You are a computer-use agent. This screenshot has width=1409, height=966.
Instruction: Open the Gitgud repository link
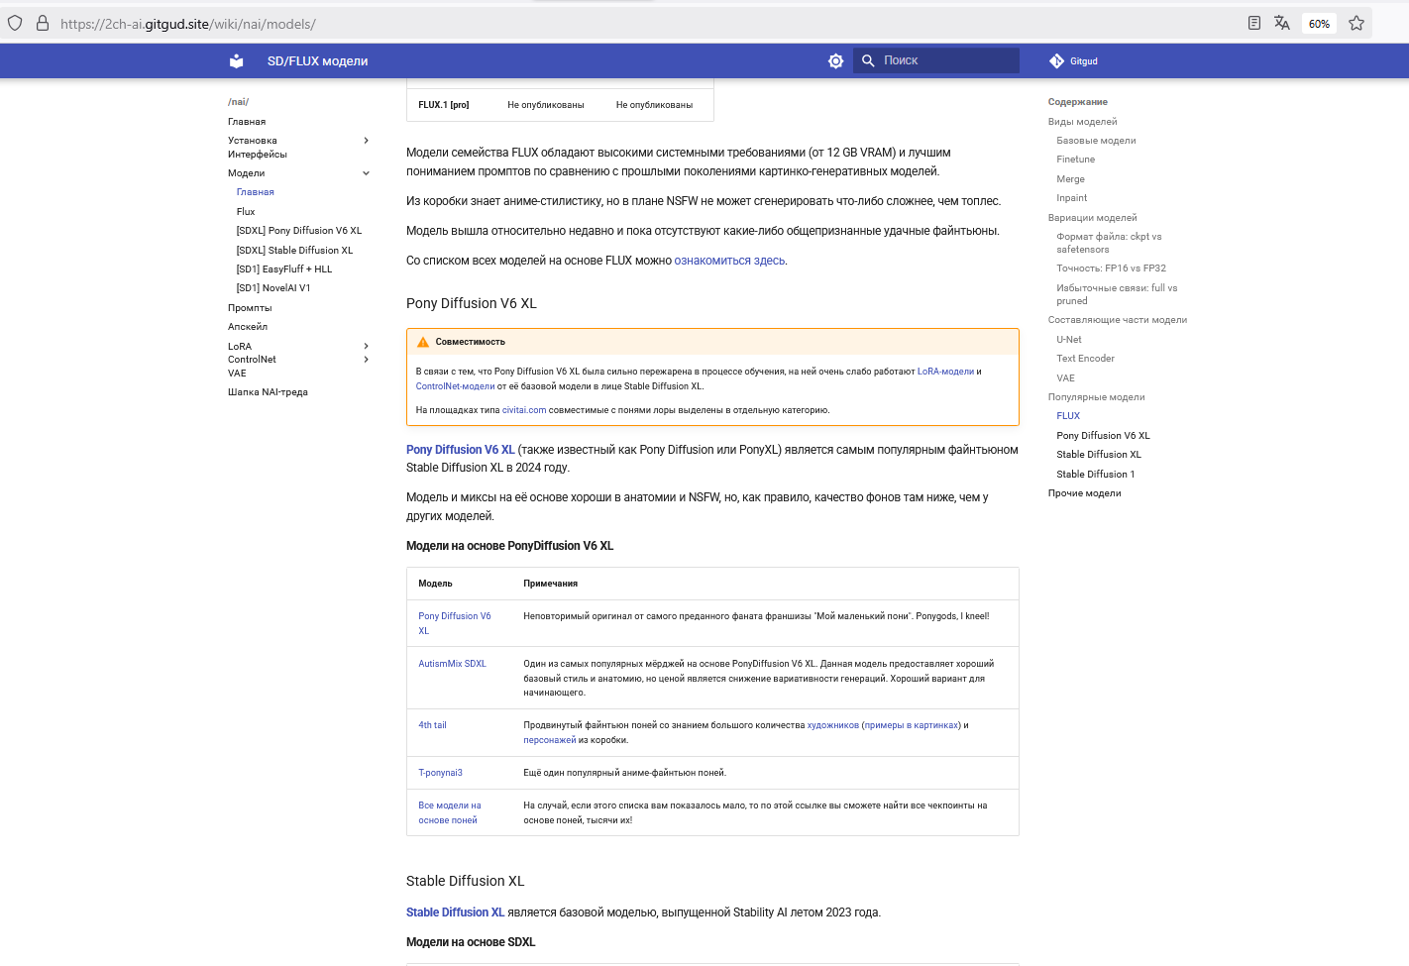(1074, 61)
